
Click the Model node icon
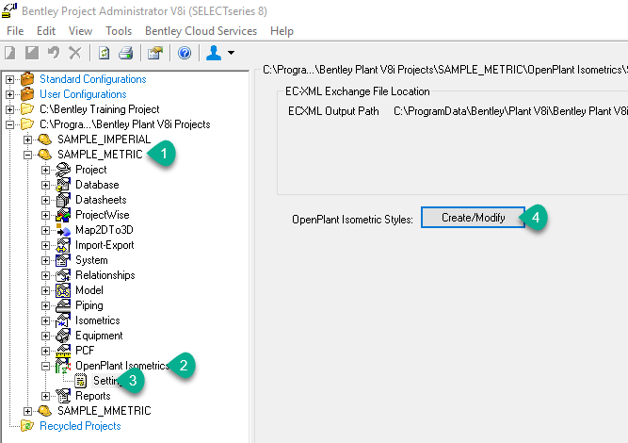coord(63,290)
